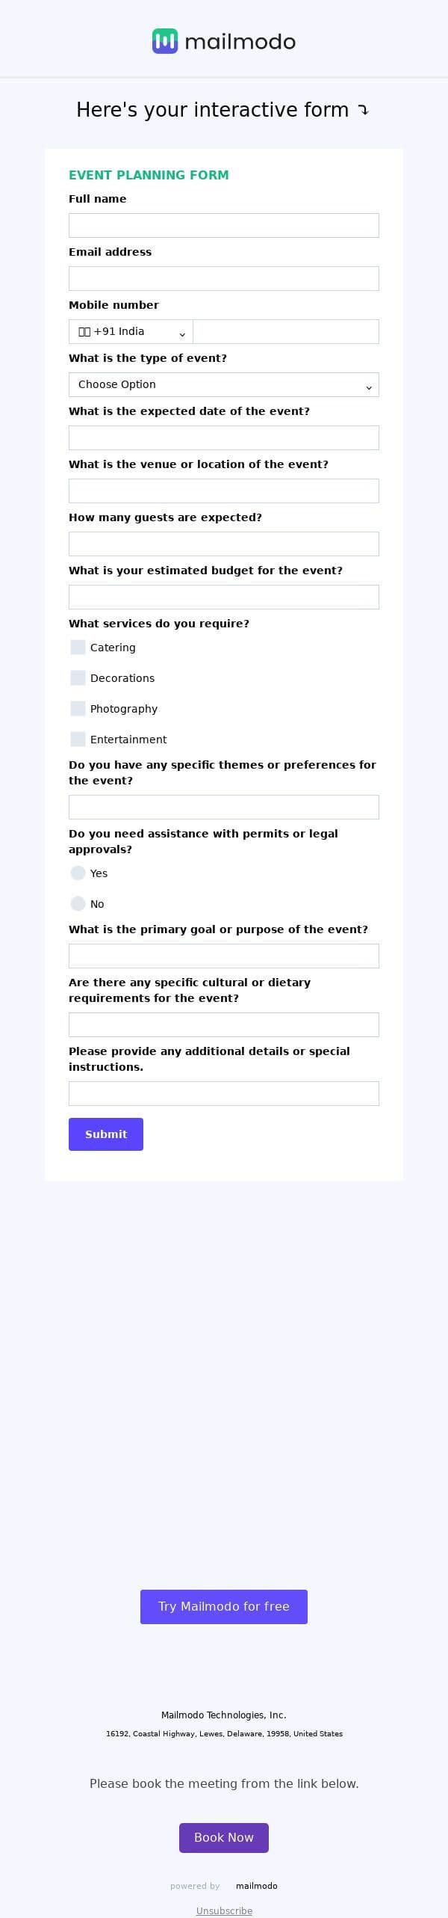Click the mobile number text field
Screen dimensions: 448x1918
click(x=285, y=332)
